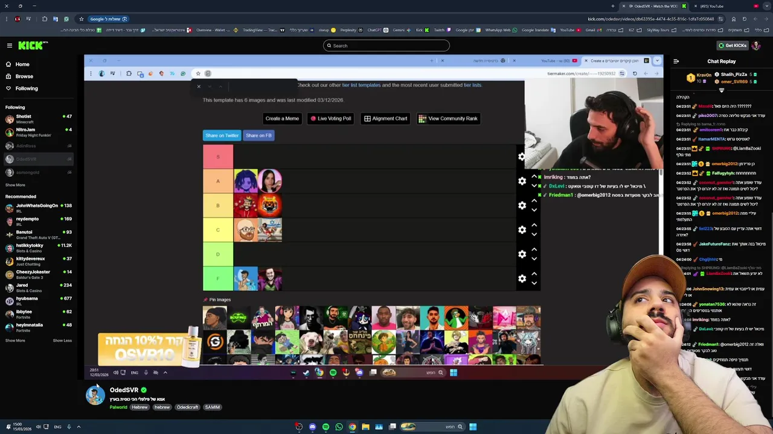Go to Home in Kick sidebar
This screenshot has width=773, height=434.
[22, 64]
